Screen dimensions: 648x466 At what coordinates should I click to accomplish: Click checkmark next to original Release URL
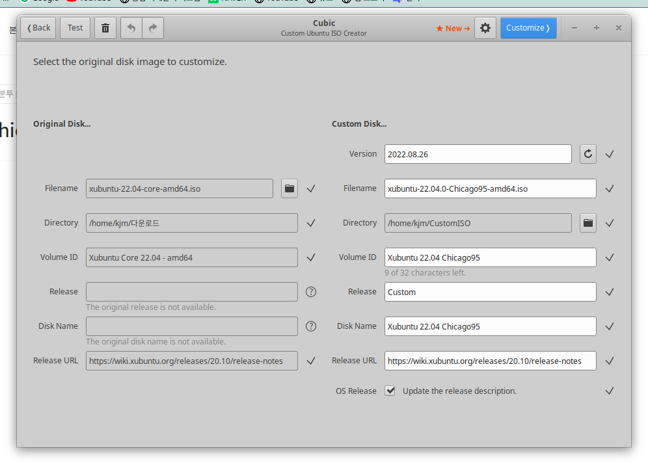pos(311,361)
